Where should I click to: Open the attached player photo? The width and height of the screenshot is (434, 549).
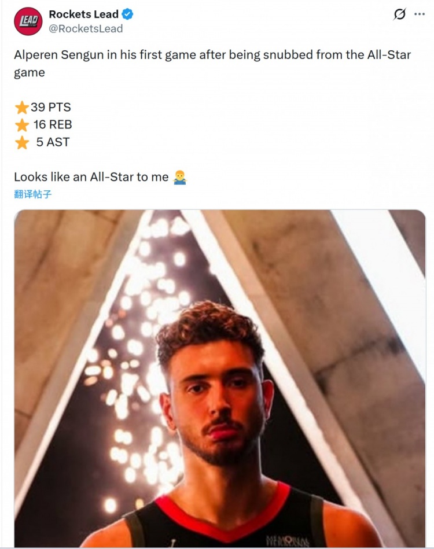(x=220, y=378)
